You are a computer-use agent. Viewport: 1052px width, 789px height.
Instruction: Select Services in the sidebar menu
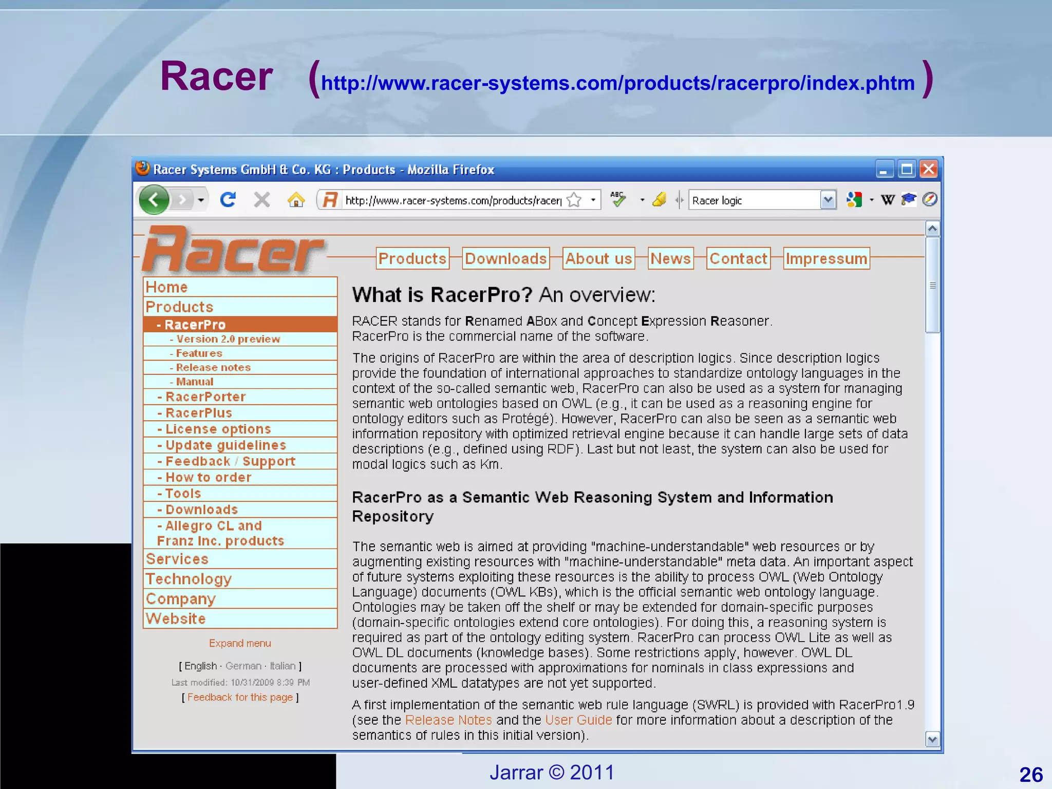point(240,559)
